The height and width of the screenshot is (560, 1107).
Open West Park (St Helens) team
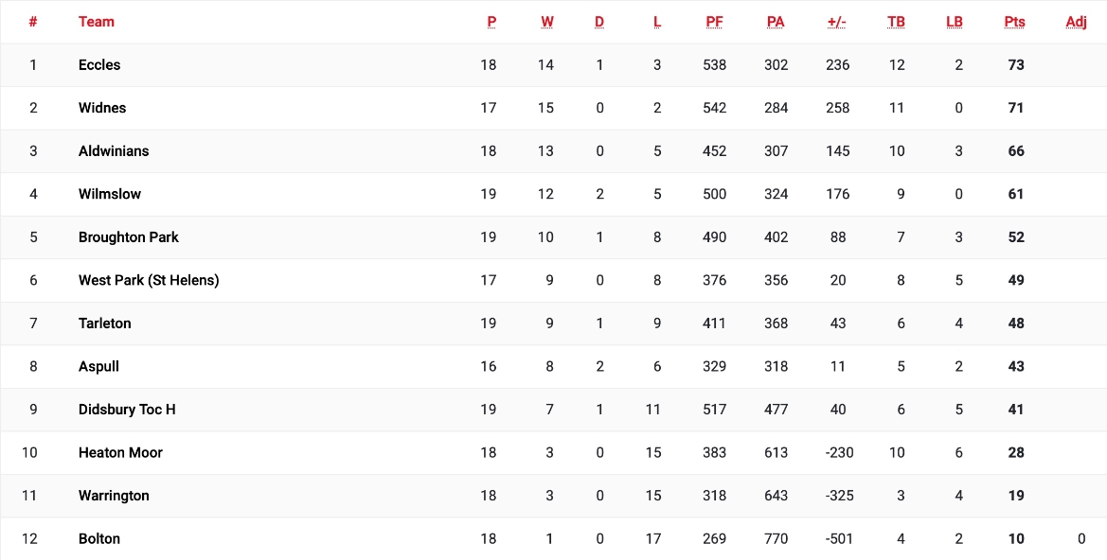coord(149,280)
